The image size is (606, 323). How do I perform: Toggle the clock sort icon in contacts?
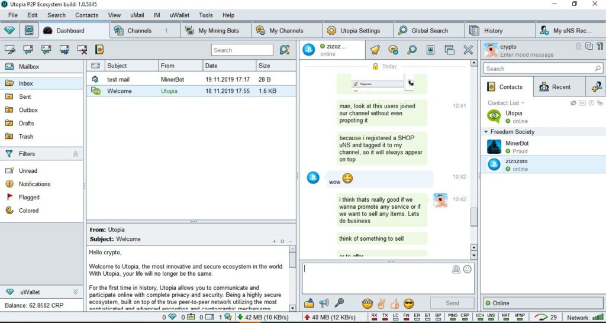(591, 103)
